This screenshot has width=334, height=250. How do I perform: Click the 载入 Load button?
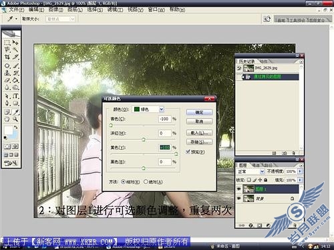[x=199, y=133]
